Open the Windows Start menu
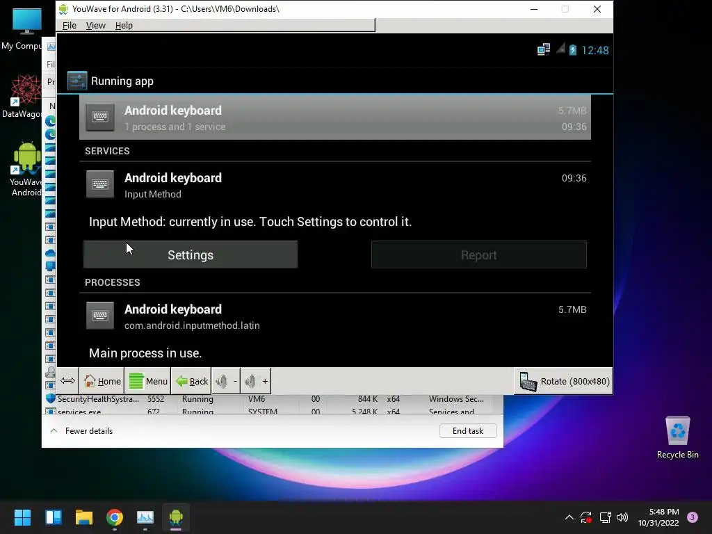Viewport: 712px width, 534px height. click(x=22, y=517)
